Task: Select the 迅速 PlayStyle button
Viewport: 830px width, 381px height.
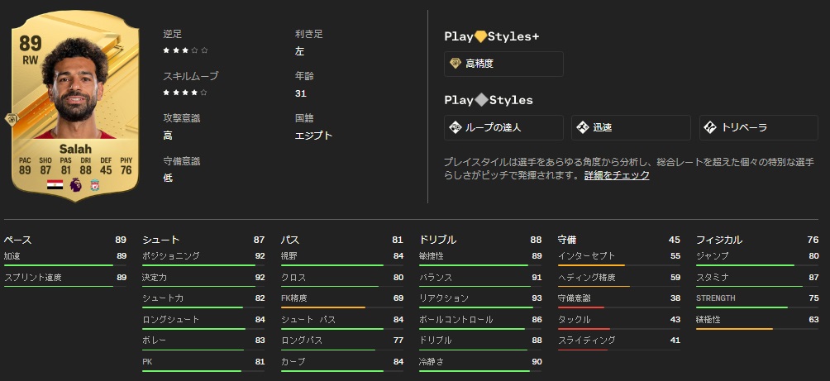Action: pyautogui.click(x=631, y=127)
